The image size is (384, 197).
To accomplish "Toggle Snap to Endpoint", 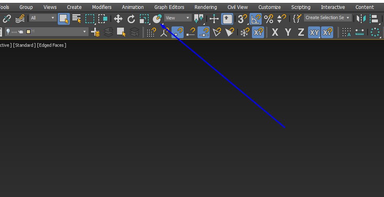I will point(191,32).
